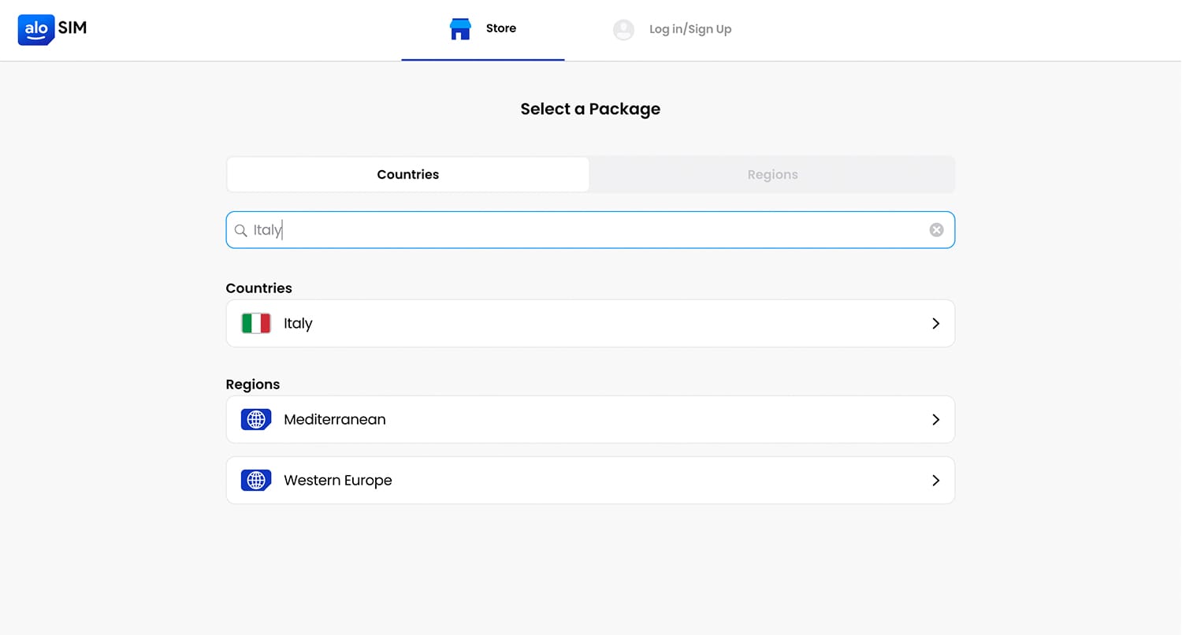This screenshot has width=1182, height=635.
Task: Click the Select a Package heading
Action: coord(590,110)
